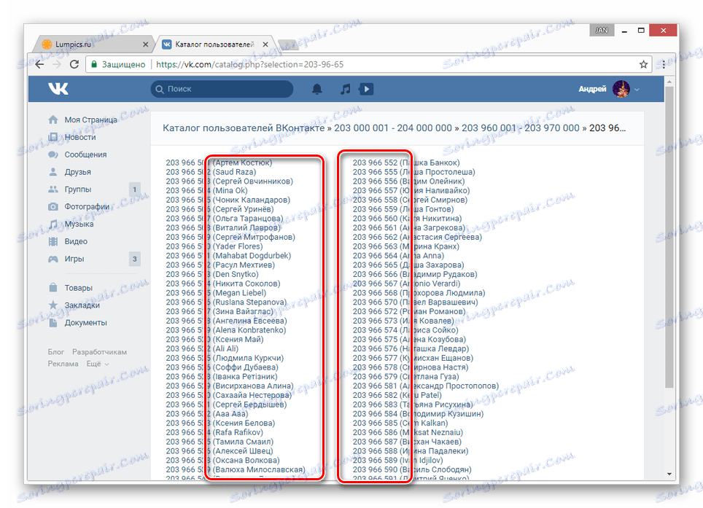Click scrollbar down arrow
This screenshot has width=703, height=508.
pos(669,474)
